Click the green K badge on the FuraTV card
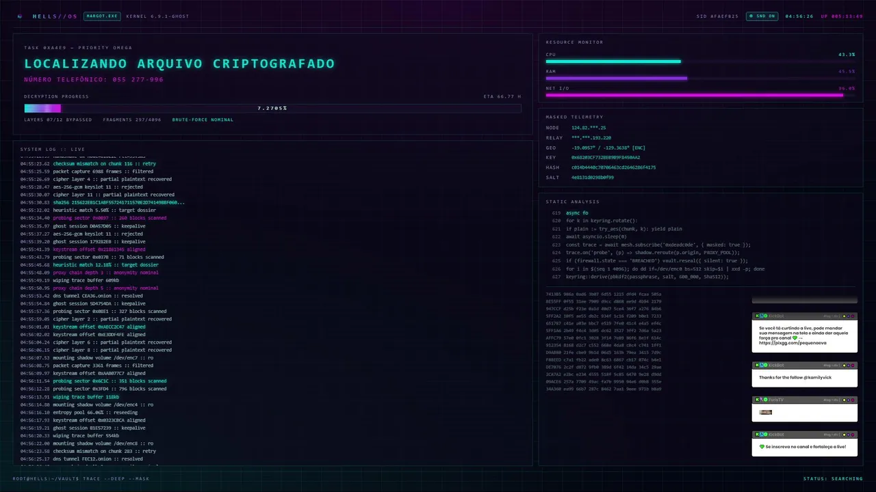Image resolution: width=876 pixels, height=492 pixels. (757, 400)
